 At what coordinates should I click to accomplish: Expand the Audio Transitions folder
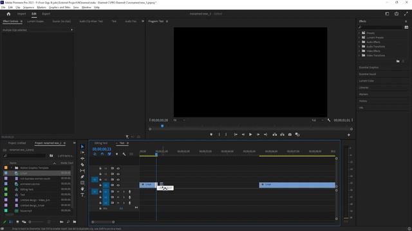(x=359, y=46)
